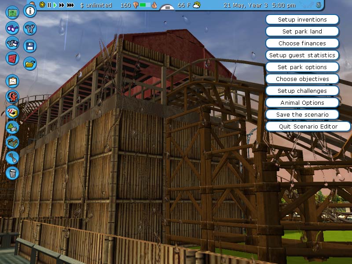
Task: Open Set park options
Action: coord(302,67)
